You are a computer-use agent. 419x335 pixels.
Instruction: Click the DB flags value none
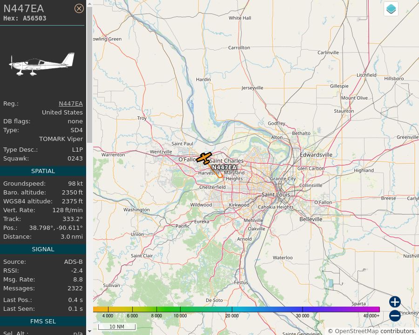point(75,121)
